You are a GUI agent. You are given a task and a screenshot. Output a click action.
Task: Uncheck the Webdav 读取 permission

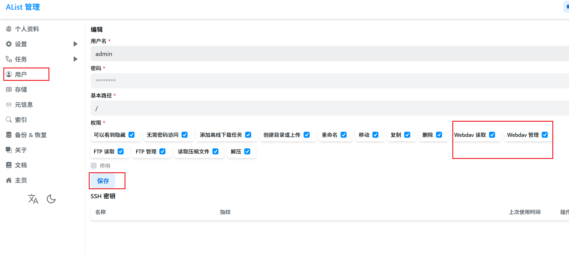coord(492,135)
